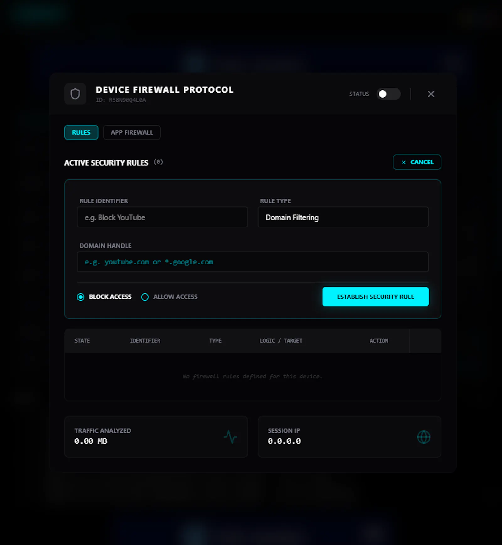
Task: Click the 0.00 MB traffic value
Action: click(x=91, y=441)
